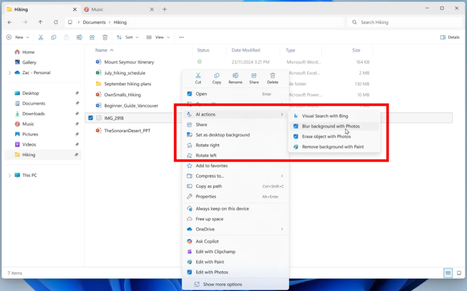
Task: Open the Sort dropdown
Action: pos(127,37)
